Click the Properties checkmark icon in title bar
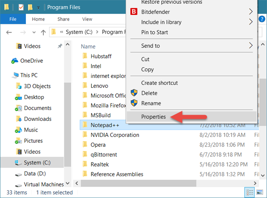The width and height of the screenshot is (267, 198). [21, 7]
